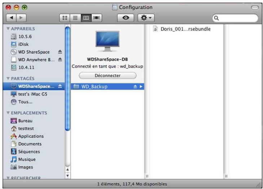Select WD Anywhere B... drive icon
This screenshot has width=263, height=189.
coord(14,60)
